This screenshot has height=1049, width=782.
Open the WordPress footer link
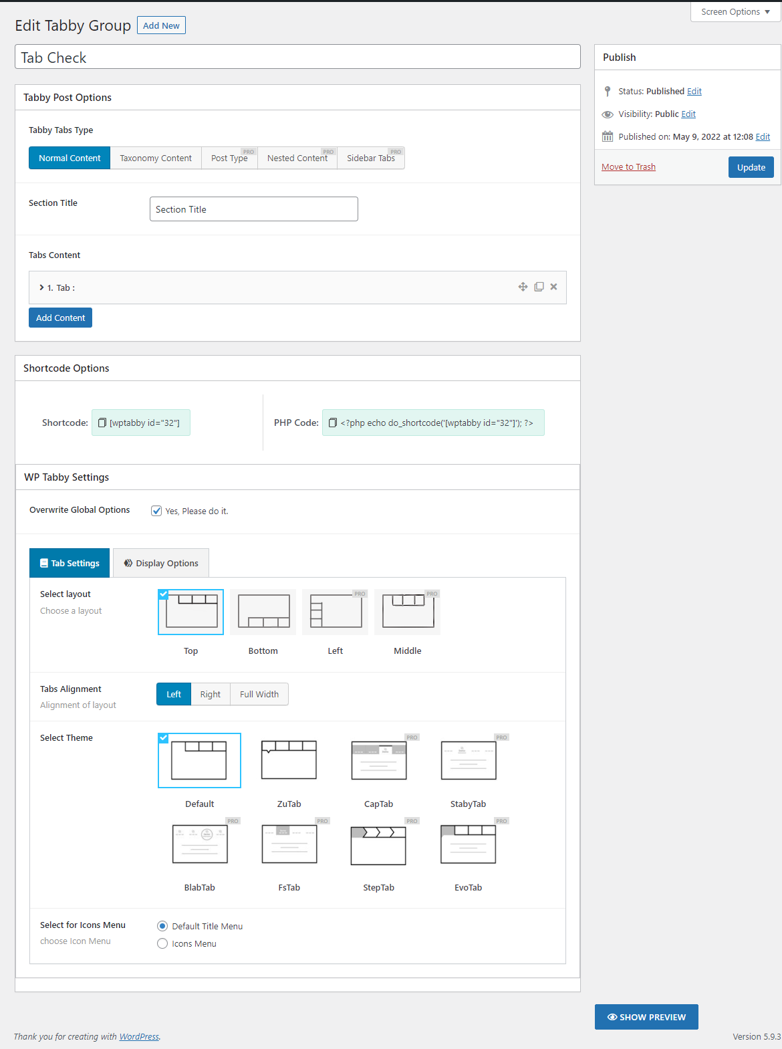pos(139,1036)
